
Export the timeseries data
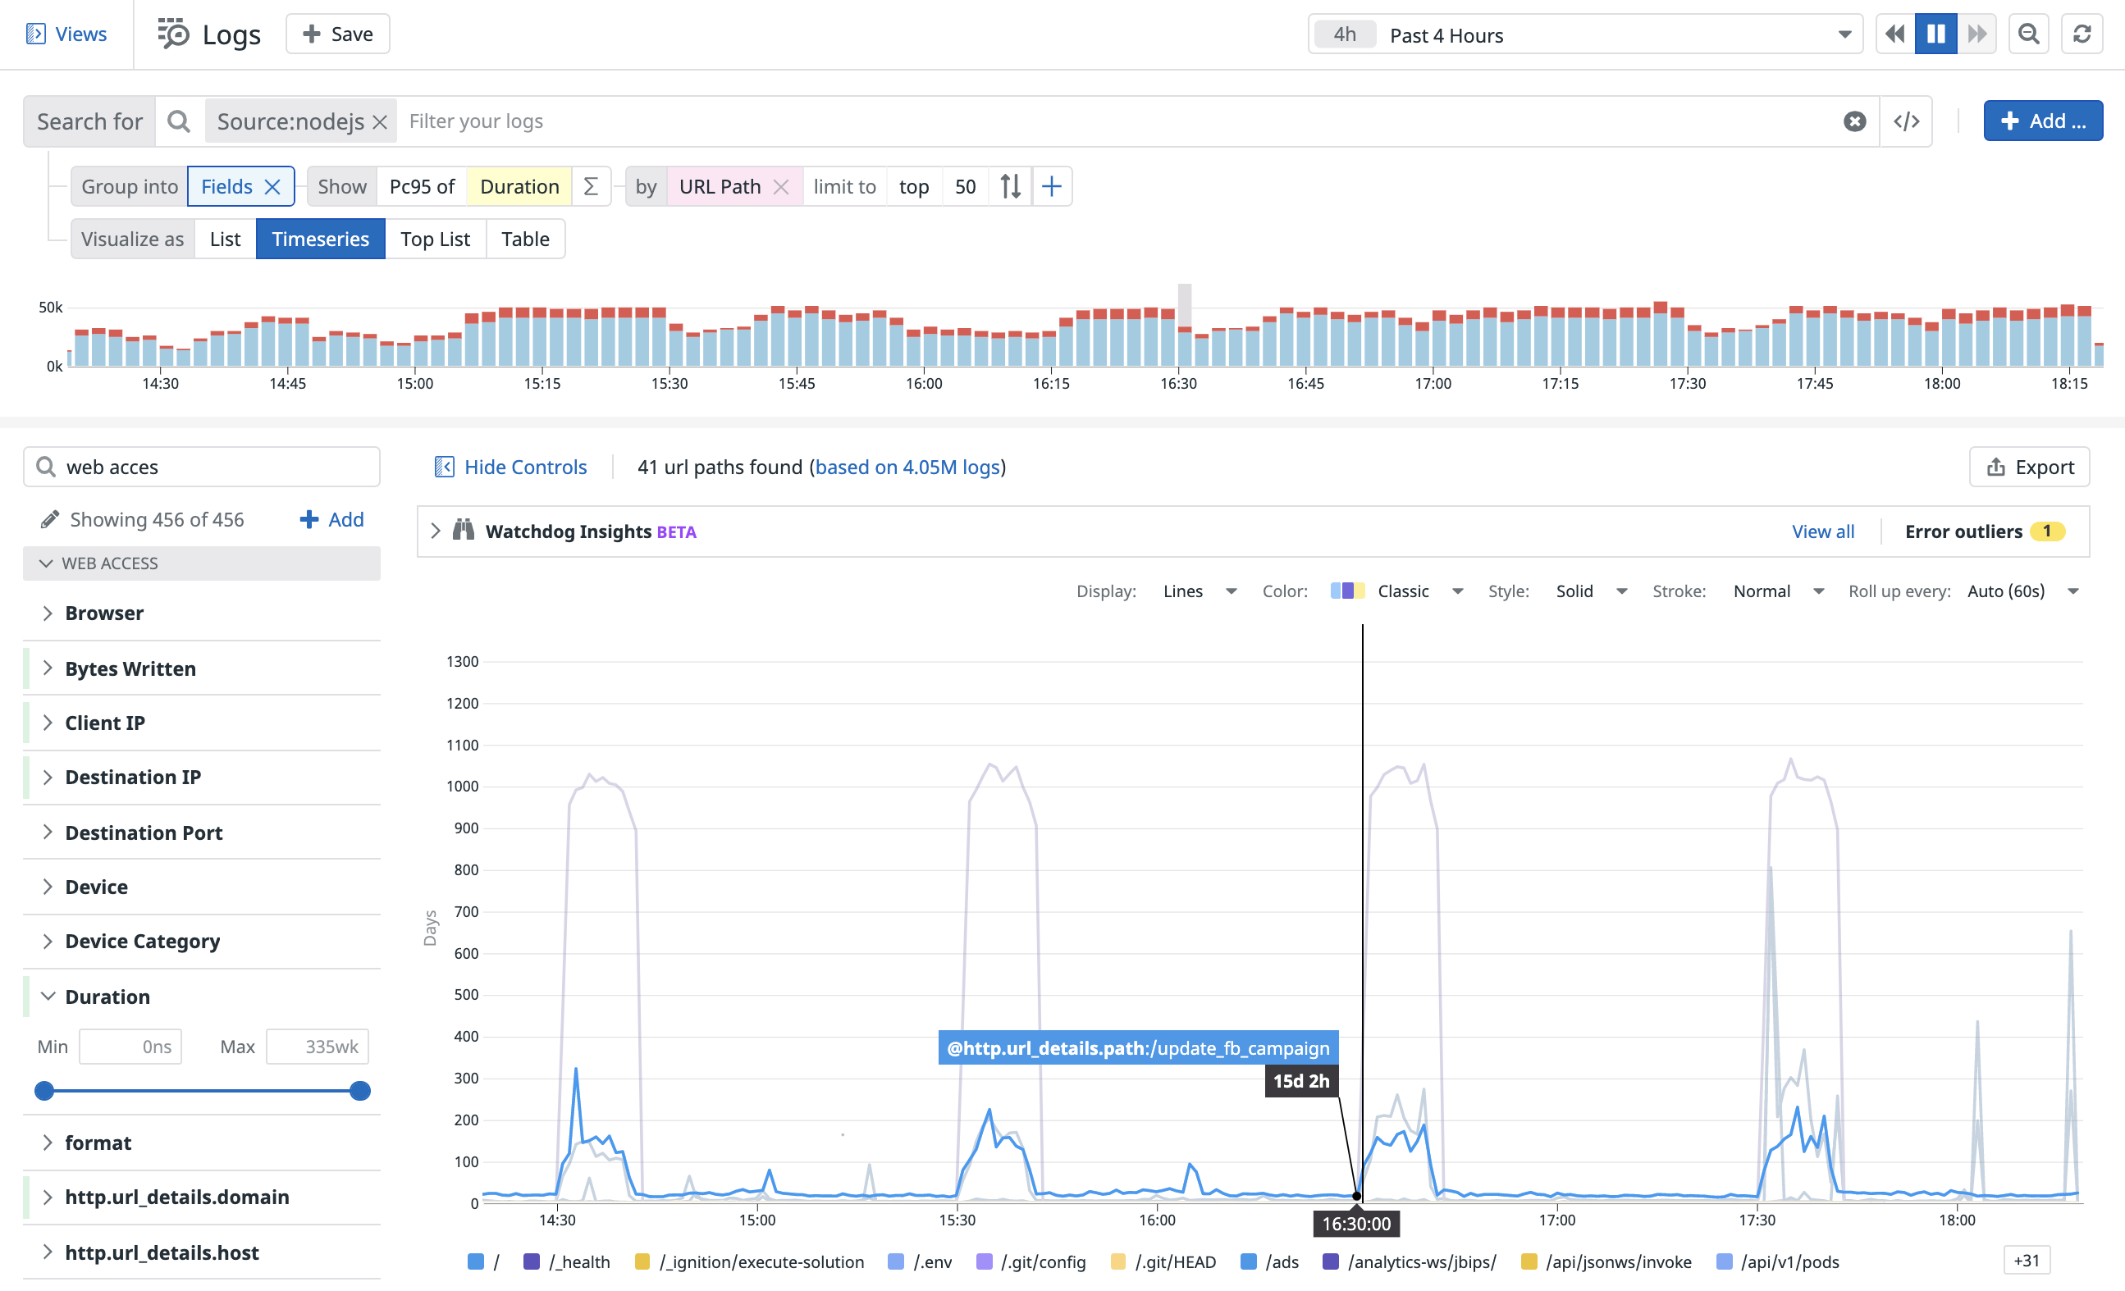point(2029,467)
